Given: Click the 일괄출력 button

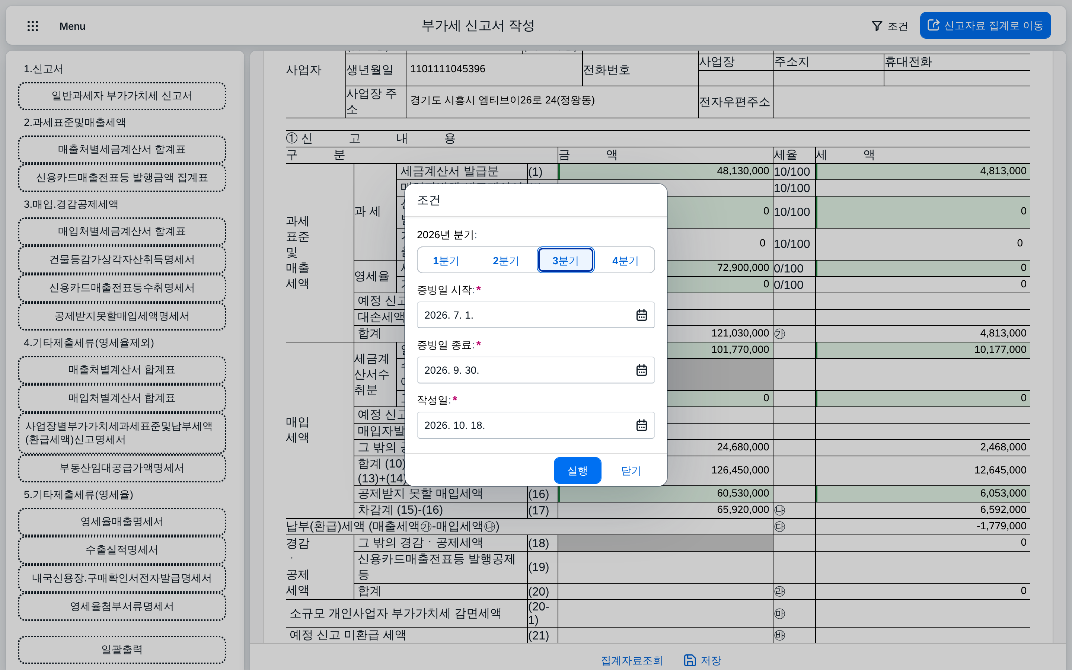Looking at the screenshot, I should (x=122, y=650).
